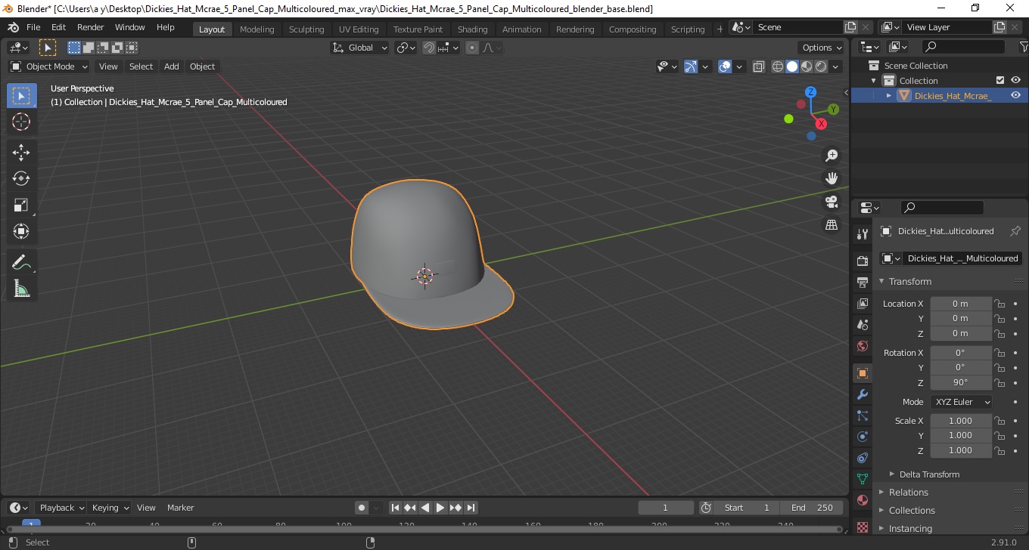The image size is (1029, 550).
Task: Open the viewport Add menu
Action: pos(172,66)
